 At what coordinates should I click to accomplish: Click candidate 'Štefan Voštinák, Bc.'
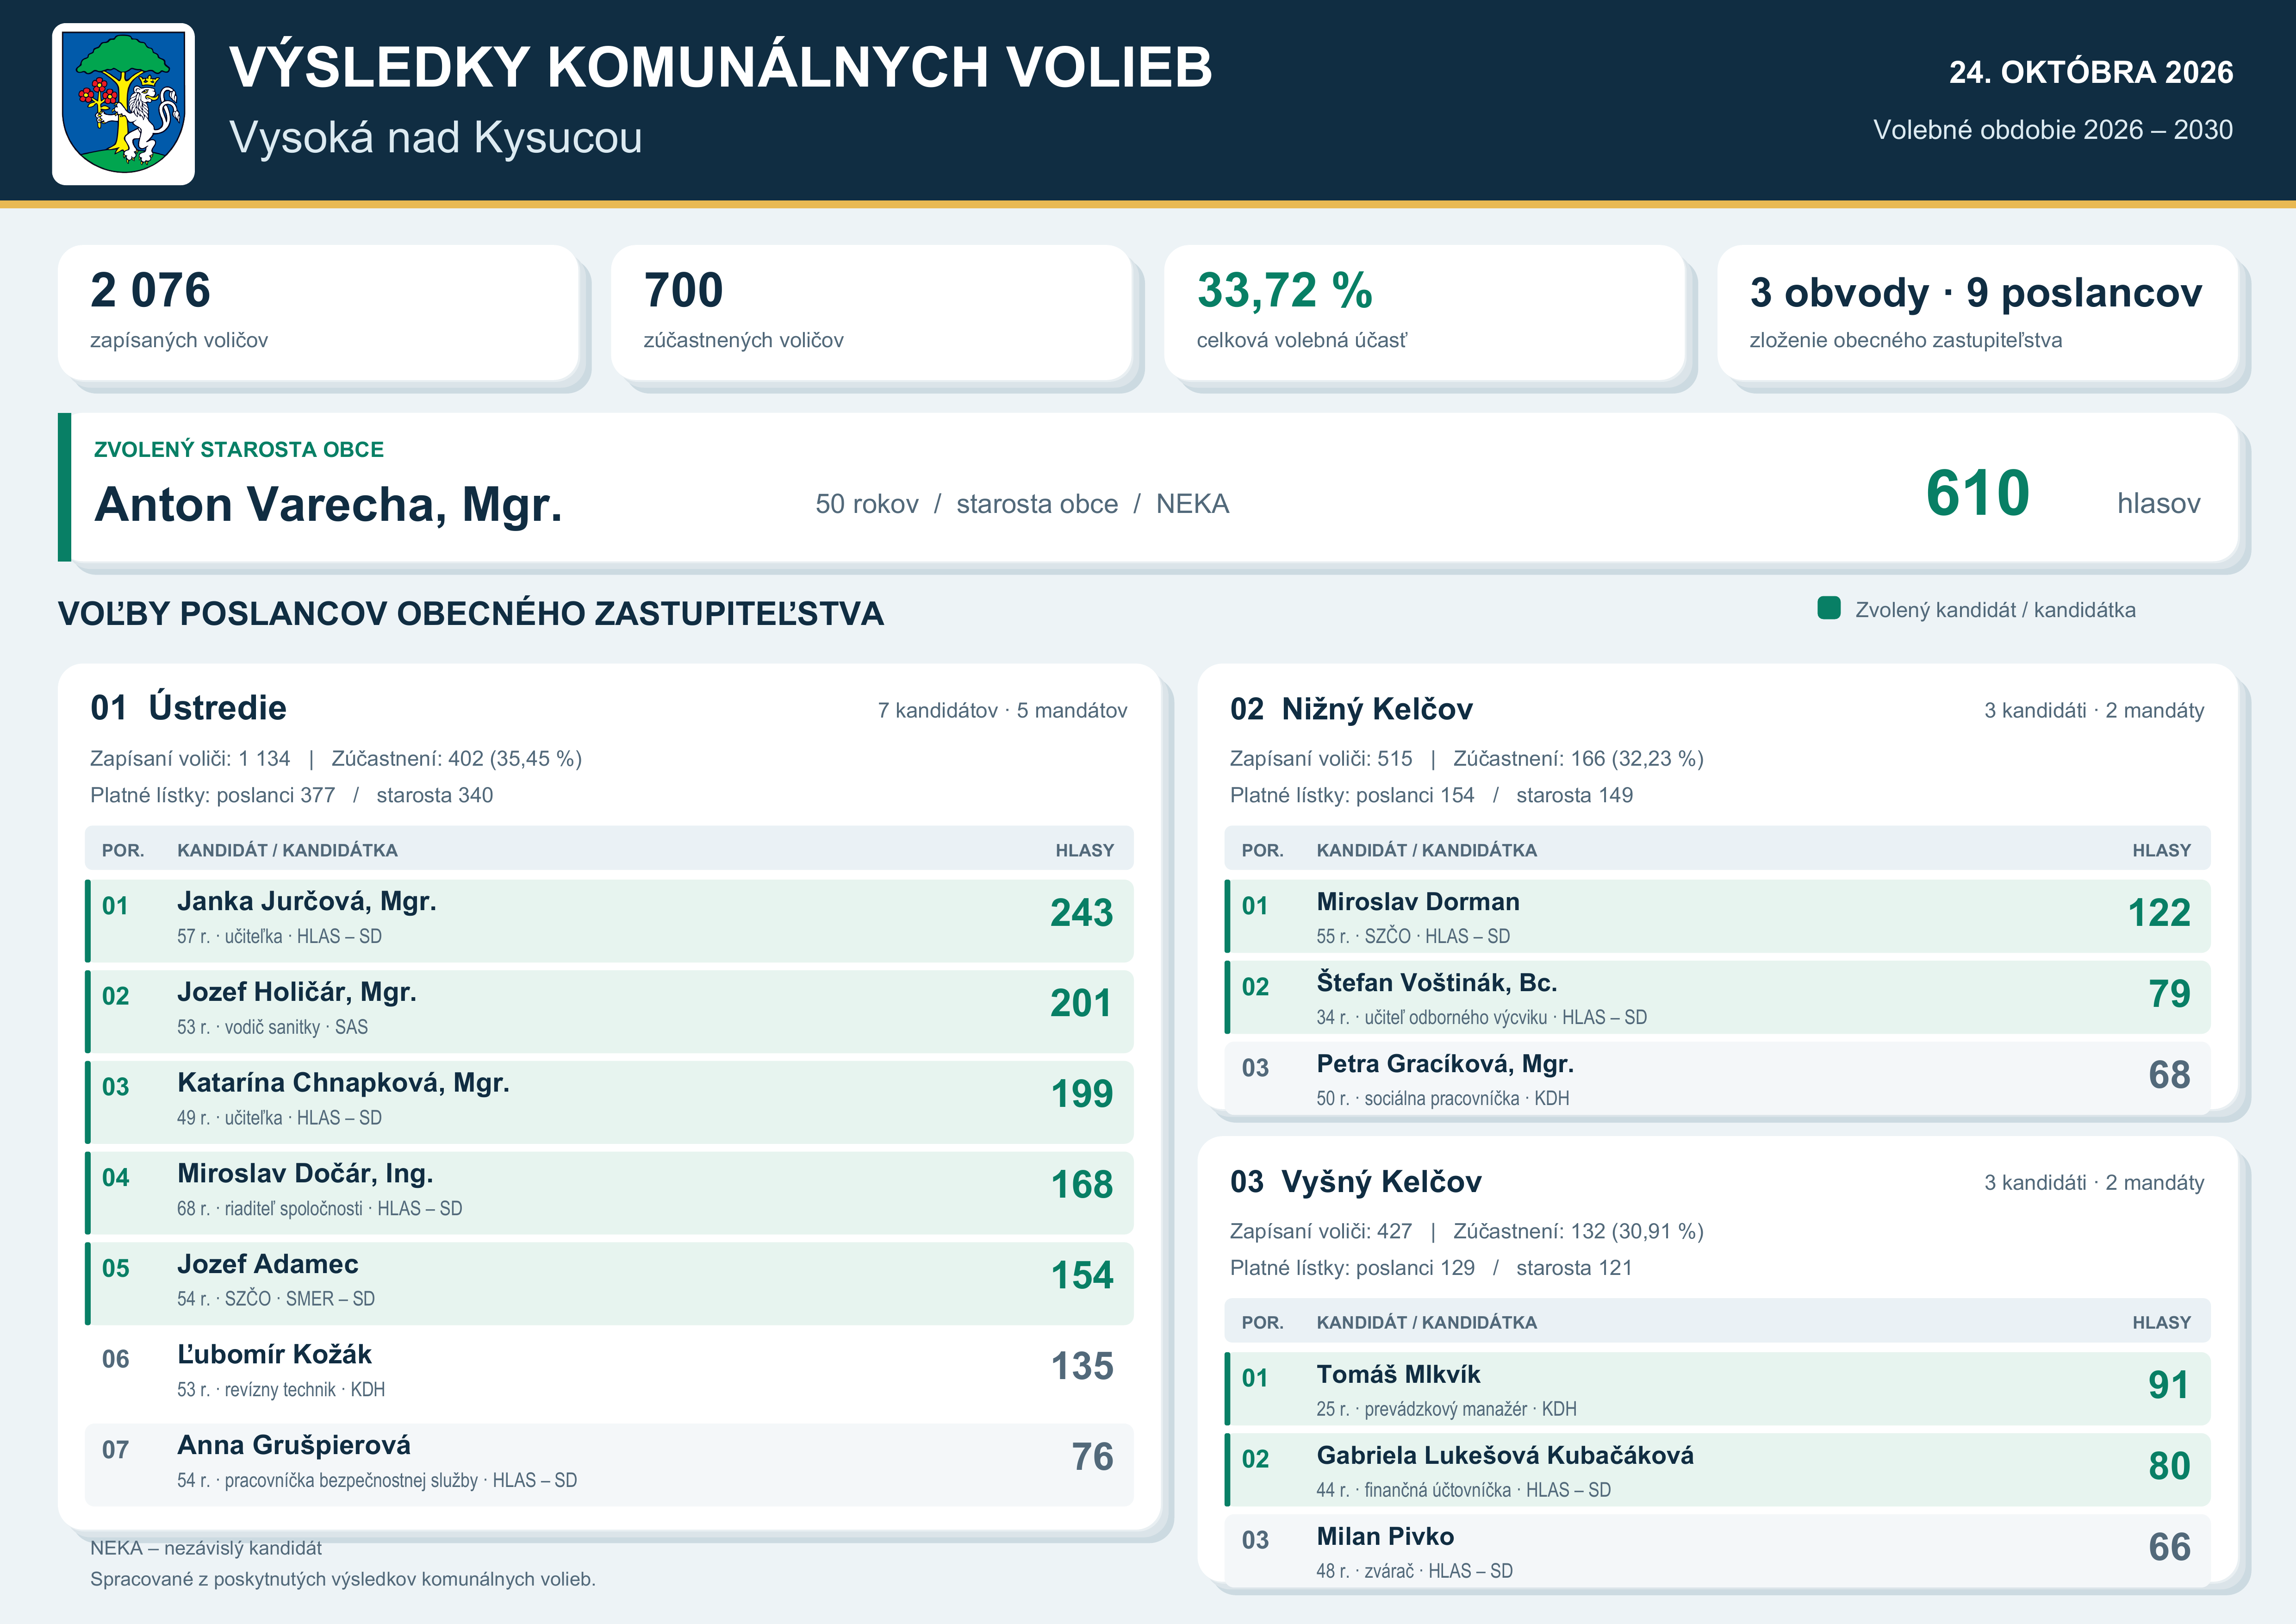(x=1717, y=997)
